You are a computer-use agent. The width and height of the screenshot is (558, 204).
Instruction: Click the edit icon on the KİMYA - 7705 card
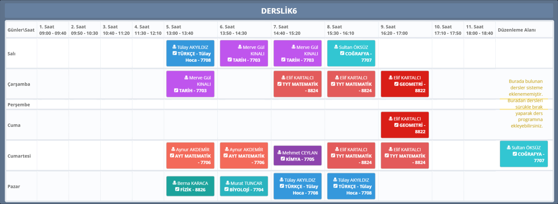[x=283, y=159]
